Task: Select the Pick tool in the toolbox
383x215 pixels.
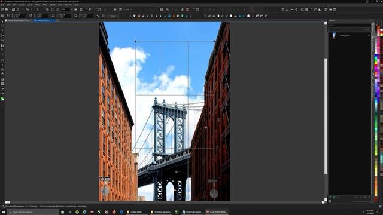Action: [2, 21]
